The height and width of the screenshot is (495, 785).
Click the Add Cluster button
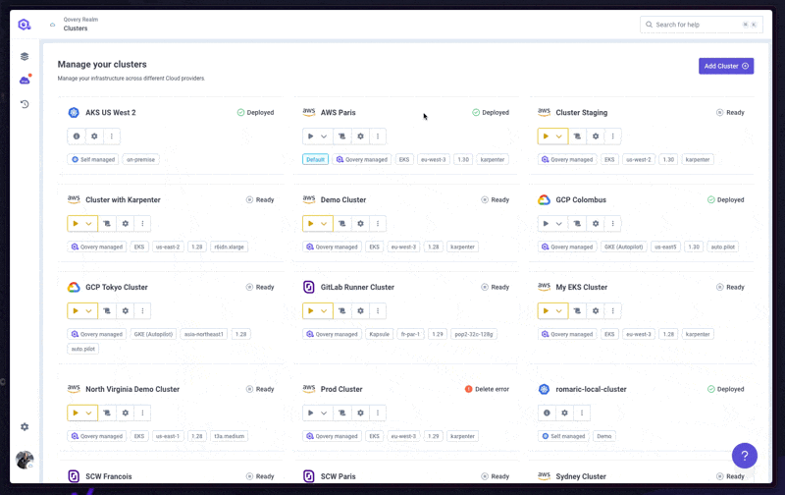pos(726,66)
